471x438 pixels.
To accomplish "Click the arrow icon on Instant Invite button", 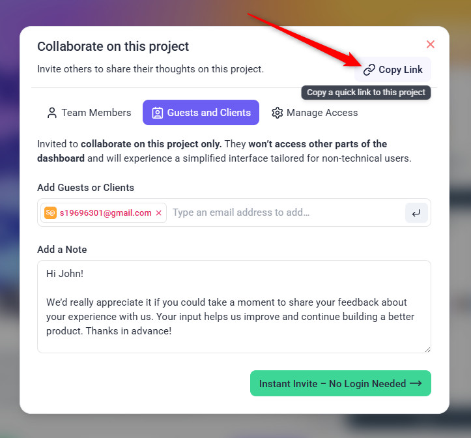I will point(416,384).
